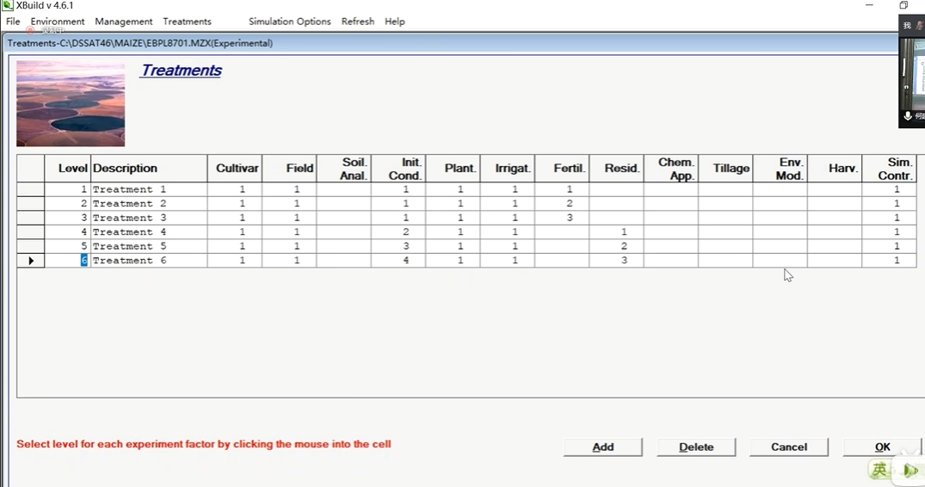
Task: Open the Simulation Options menu
Action: 290,22
